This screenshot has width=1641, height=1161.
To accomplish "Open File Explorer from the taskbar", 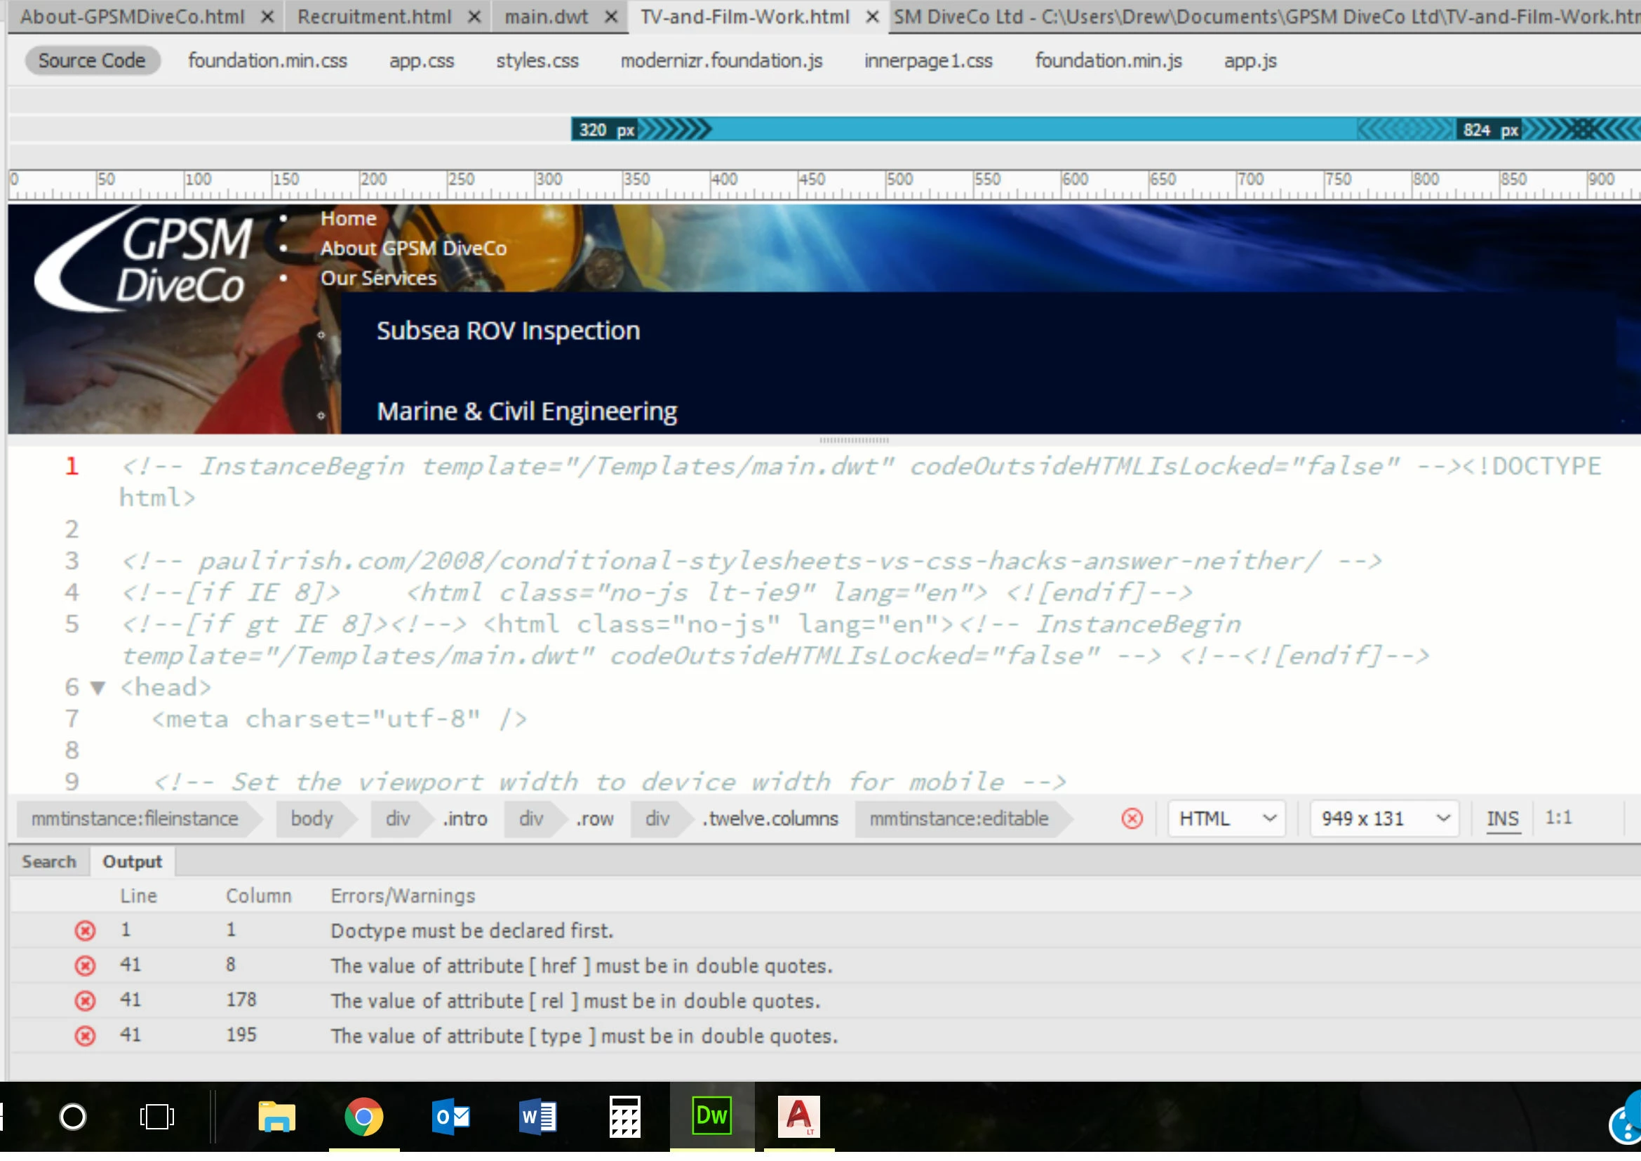I will (x=276, y=1117).
